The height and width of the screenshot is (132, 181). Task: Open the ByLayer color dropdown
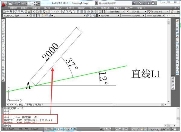(x=109, y=16)
